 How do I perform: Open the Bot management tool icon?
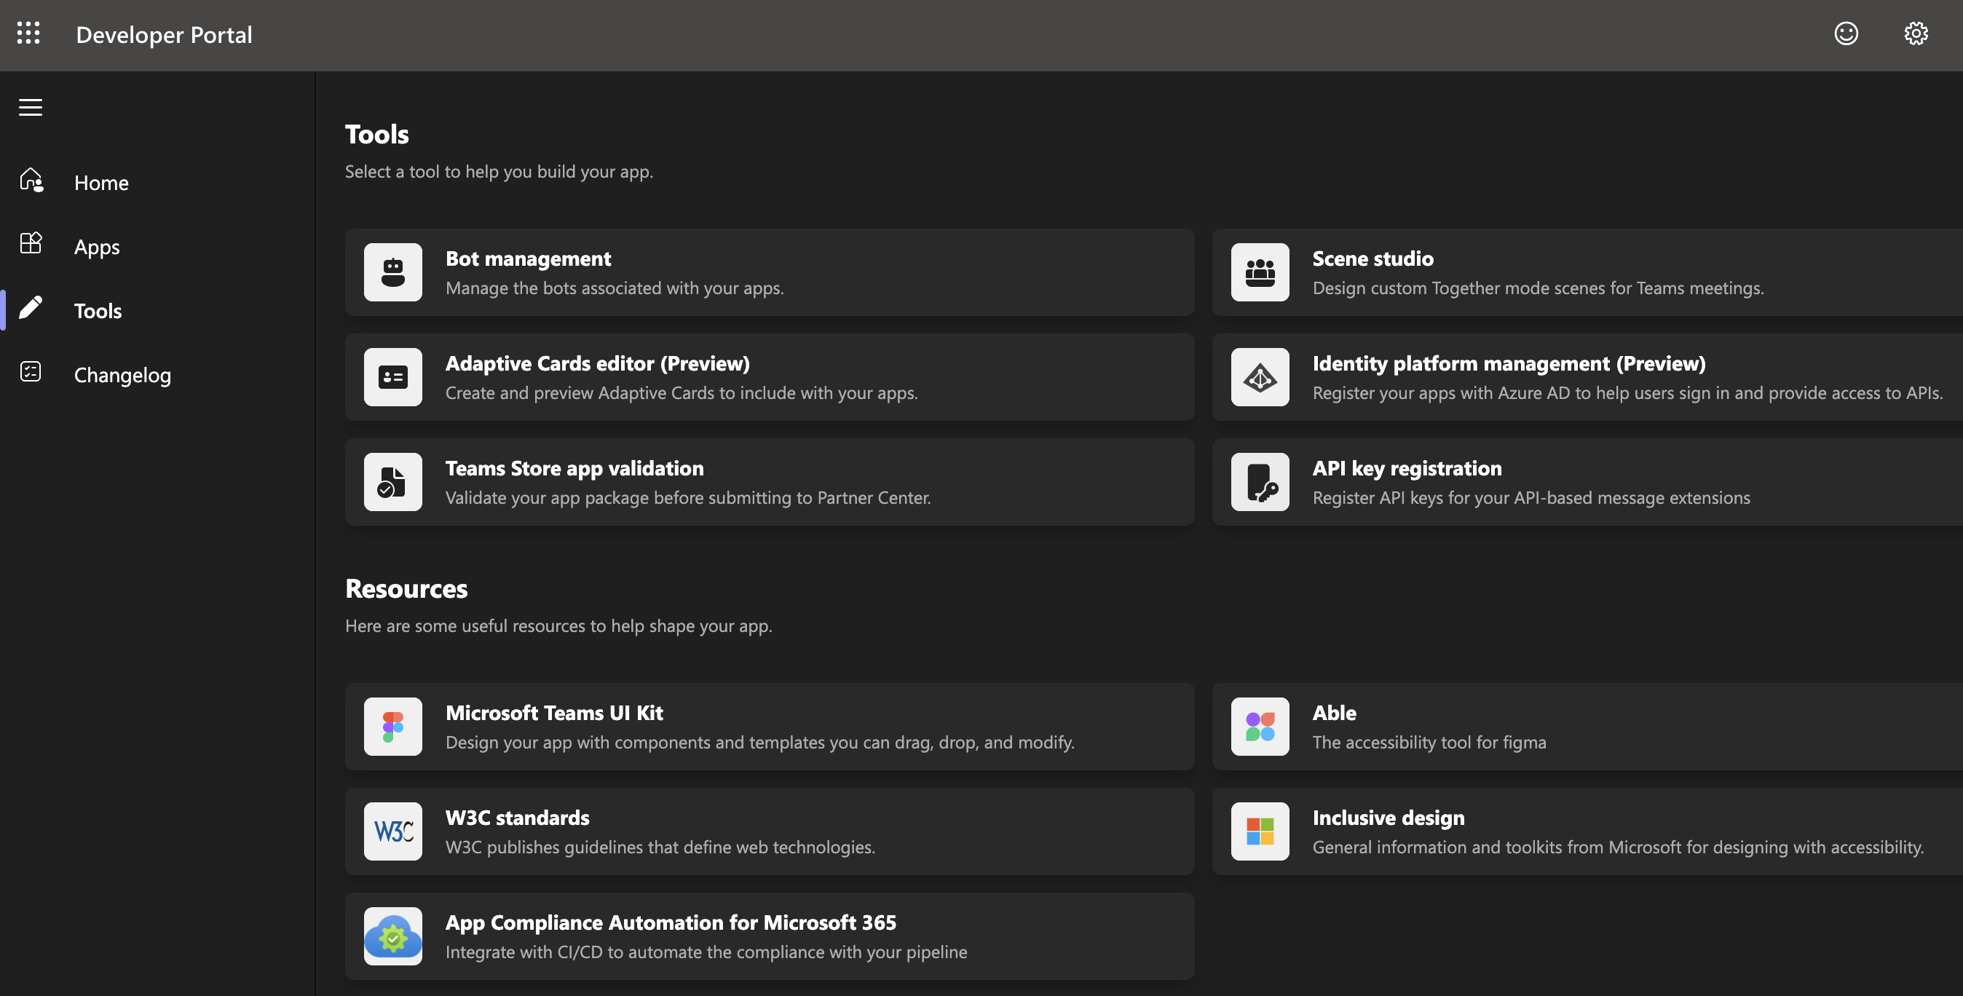click(x=392, y=272)
